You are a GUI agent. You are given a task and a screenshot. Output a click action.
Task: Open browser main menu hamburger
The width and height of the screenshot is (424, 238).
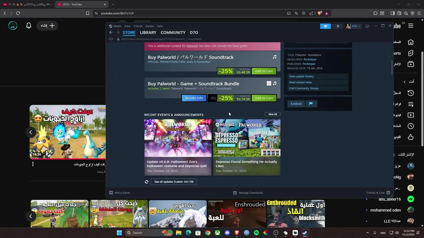click(419, 13)
